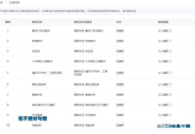The height and width of the screenshot is (134, 195).
Task: Click row number 5 in 编号 column
Action: coord(8,73)
